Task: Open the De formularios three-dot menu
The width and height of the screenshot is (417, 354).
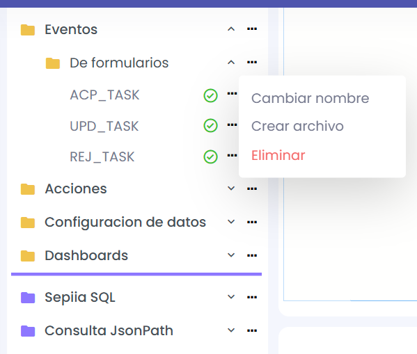Action: pyautogui.click(x=252, y=62)
